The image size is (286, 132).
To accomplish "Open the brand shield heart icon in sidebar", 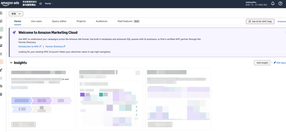I will pyautogui.click(x=1, y=37).
